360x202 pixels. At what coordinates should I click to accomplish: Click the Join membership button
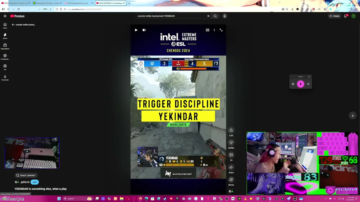[x=35, y=182]
